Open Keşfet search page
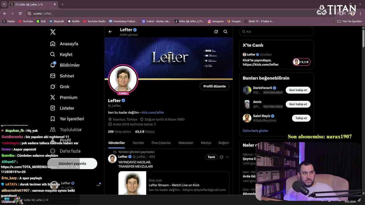Image resolution: width=365 pixels, height=205 pixels. point(61,54)
